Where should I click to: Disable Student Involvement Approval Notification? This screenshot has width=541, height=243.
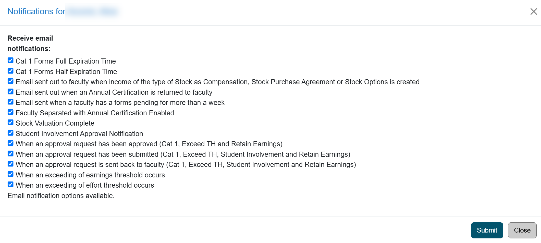click(10, 133)
